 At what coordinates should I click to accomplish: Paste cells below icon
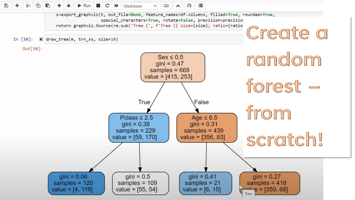pyautogui.click(x=48, y=6)
